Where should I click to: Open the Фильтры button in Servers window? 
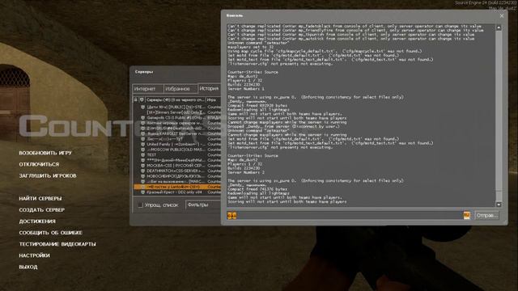203,205
